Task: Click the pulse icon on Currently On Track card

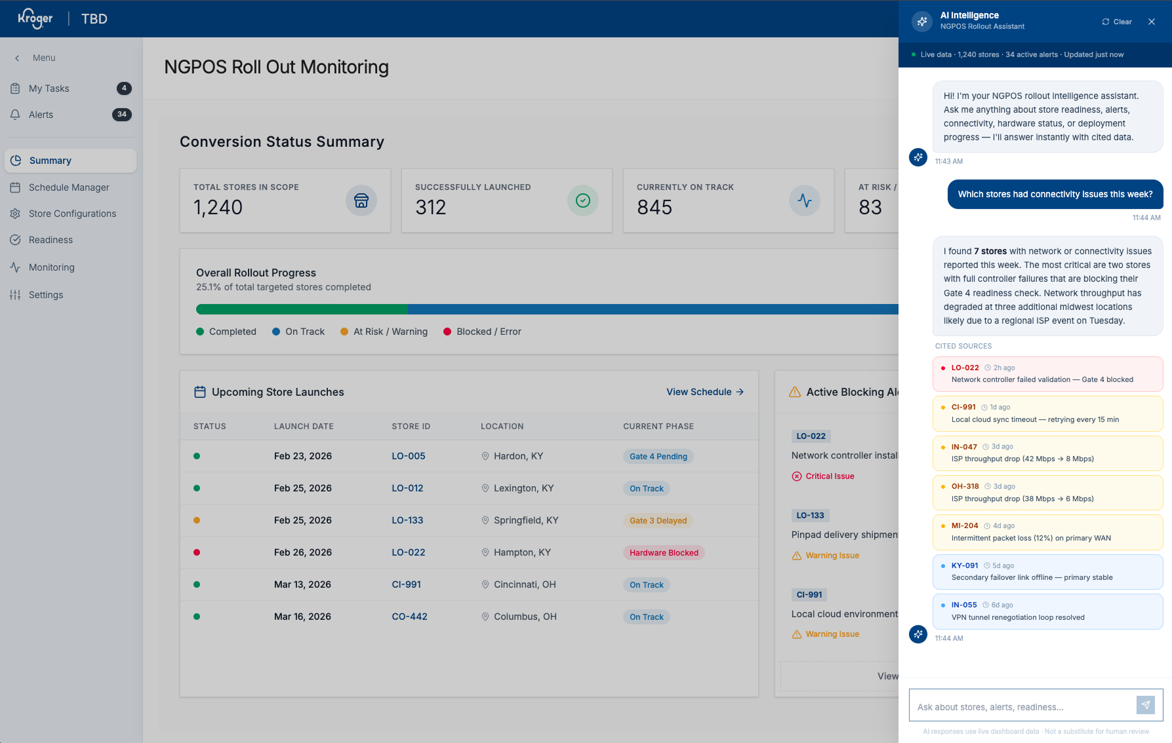Action: [805, 200]
